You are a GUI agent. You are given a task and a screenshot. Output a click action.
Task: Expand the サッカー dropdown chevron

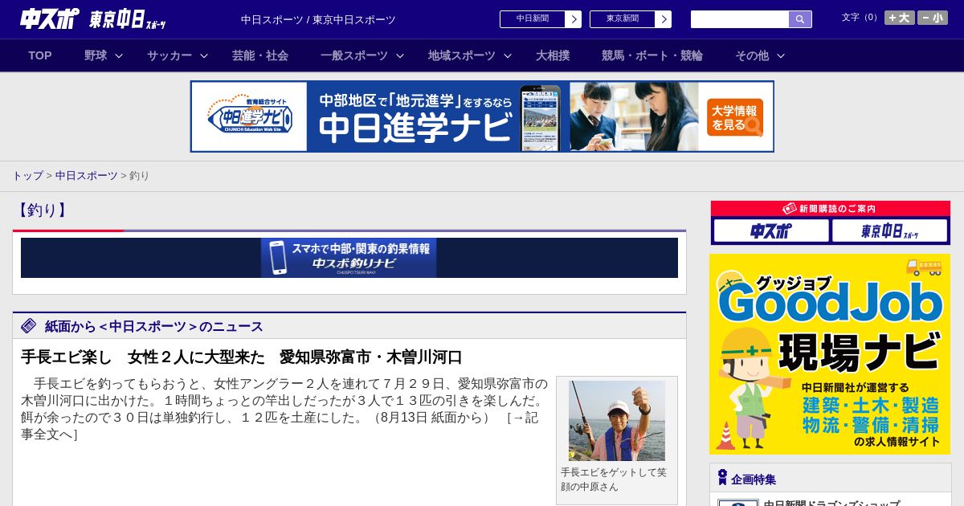click(x=204, y=55)
